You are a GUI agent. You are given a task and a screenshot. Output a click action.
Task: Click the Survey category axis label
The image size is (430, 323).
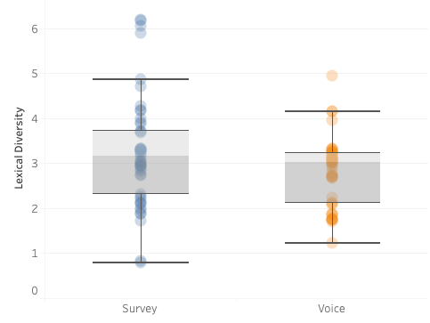pyautogui.click(x=140, y=309)
